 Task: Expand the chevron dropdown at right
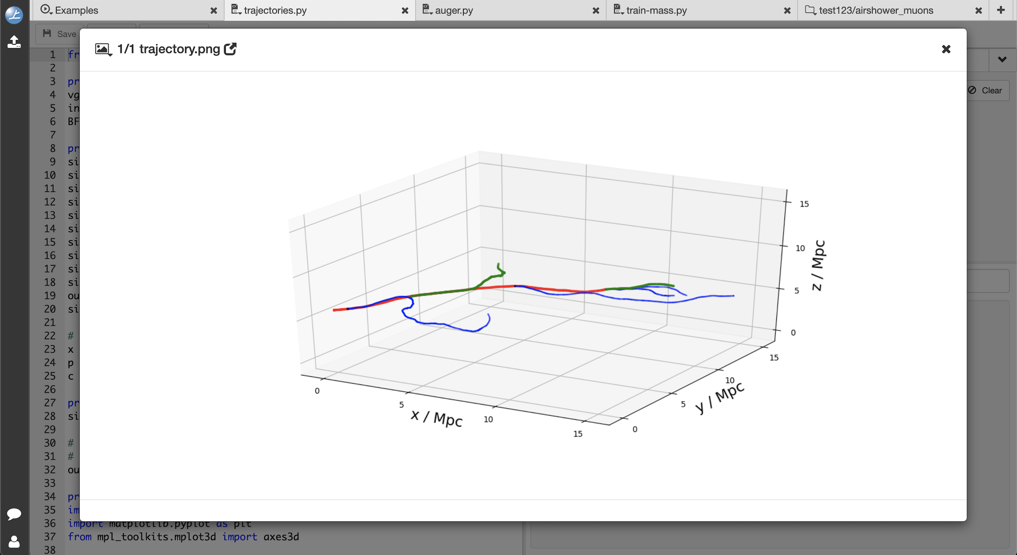pos(1002,59)
